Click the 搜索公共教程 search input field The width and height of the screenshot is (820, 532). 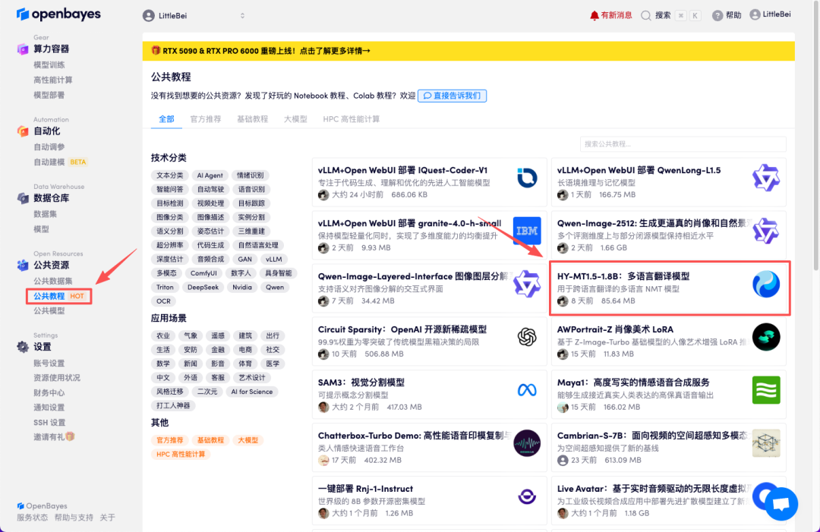click(682, 144)
